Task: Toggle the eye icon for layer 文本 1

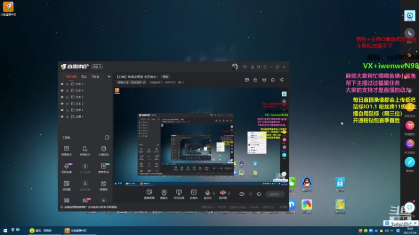Action: [62, 110]
